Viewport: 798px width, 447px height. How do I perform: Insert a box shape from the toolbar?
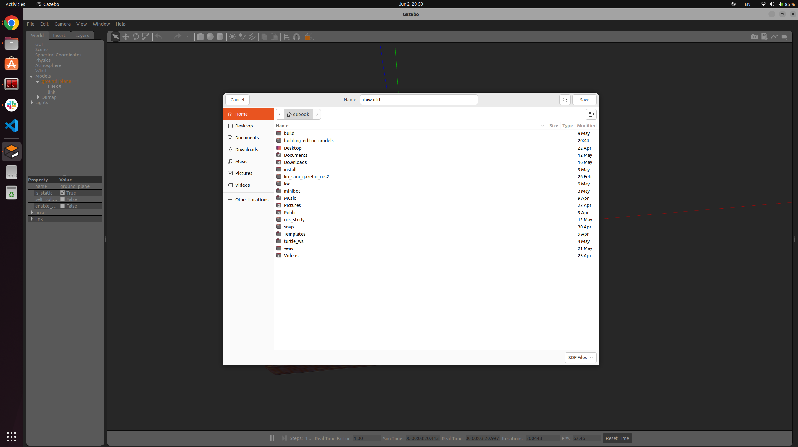(200, 37)
